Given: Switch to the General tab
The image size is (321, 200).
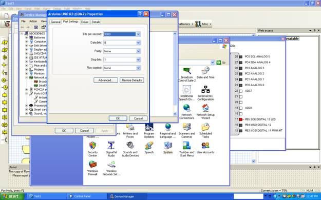Looking at the screenshot, I should tap(55, 22).
